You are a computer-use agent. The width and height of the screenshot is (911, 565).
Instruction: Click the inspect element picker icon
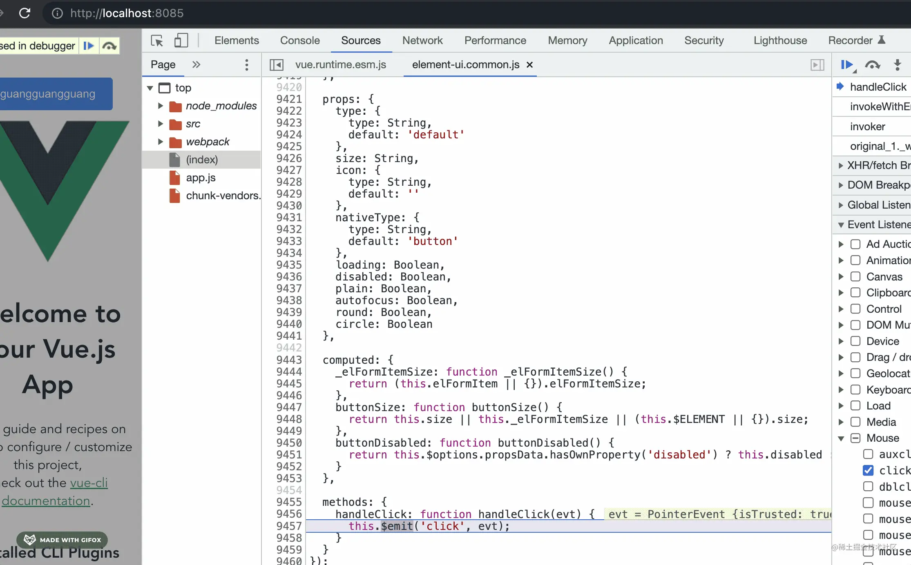(x=157, y=41)
